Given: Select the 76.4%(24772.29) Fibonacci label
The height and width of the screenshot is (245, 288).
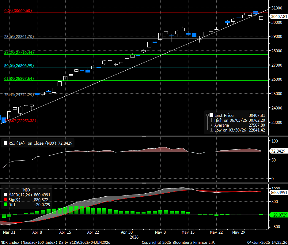Looking at the screenshot, I should (19, 95).
